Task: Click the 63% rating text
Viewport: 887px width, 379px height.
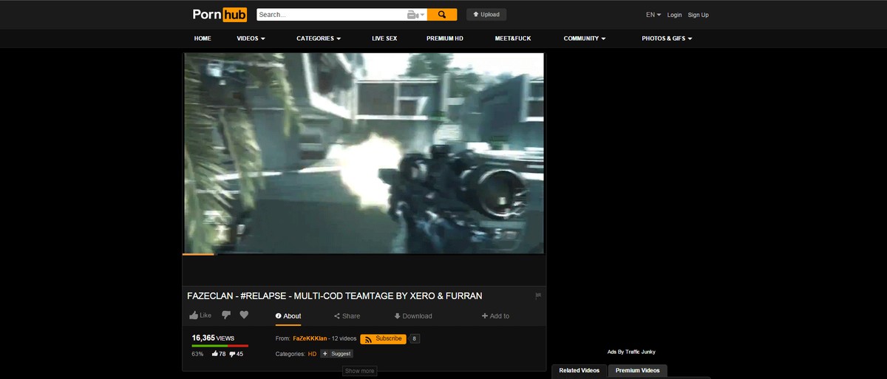Action: point(197,354)
